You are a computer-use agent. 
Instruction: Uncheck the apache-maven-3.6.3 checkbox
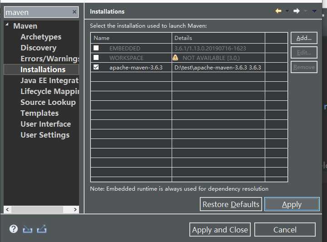[96, 67]
